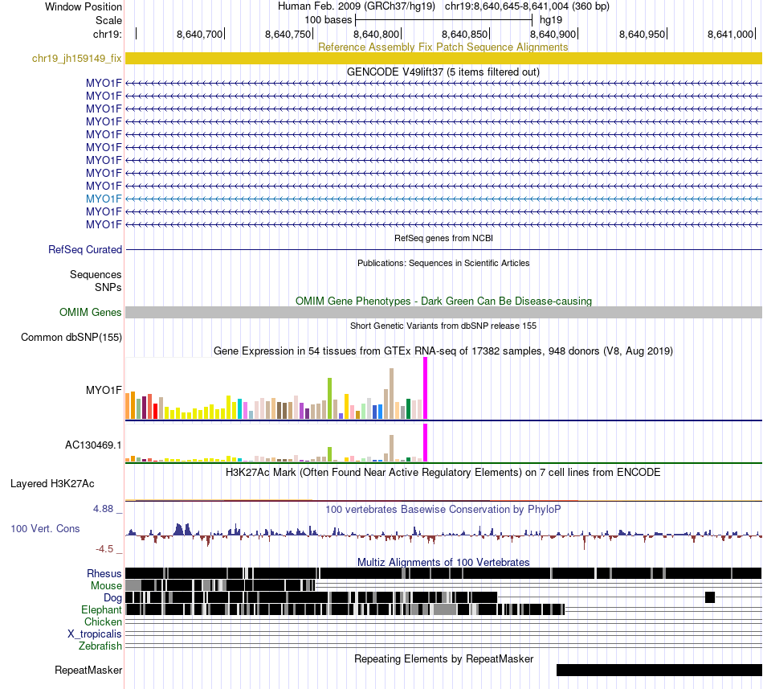The width and height of the screenshot is (763, 689).
Task: Click the lime green bar in MYO1F expression chart
Action: click(329, 398)
